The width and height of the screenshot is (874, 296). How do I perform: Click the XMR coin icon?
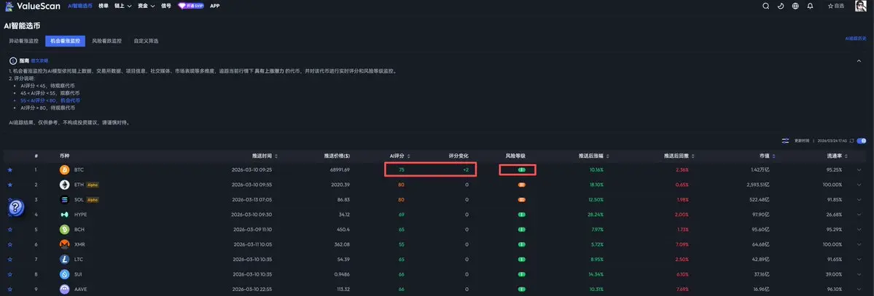[65, 244]
